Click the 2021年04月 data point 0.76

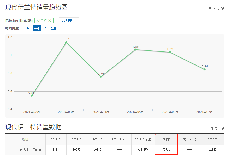pyautogui.click(x=101, y=77)
